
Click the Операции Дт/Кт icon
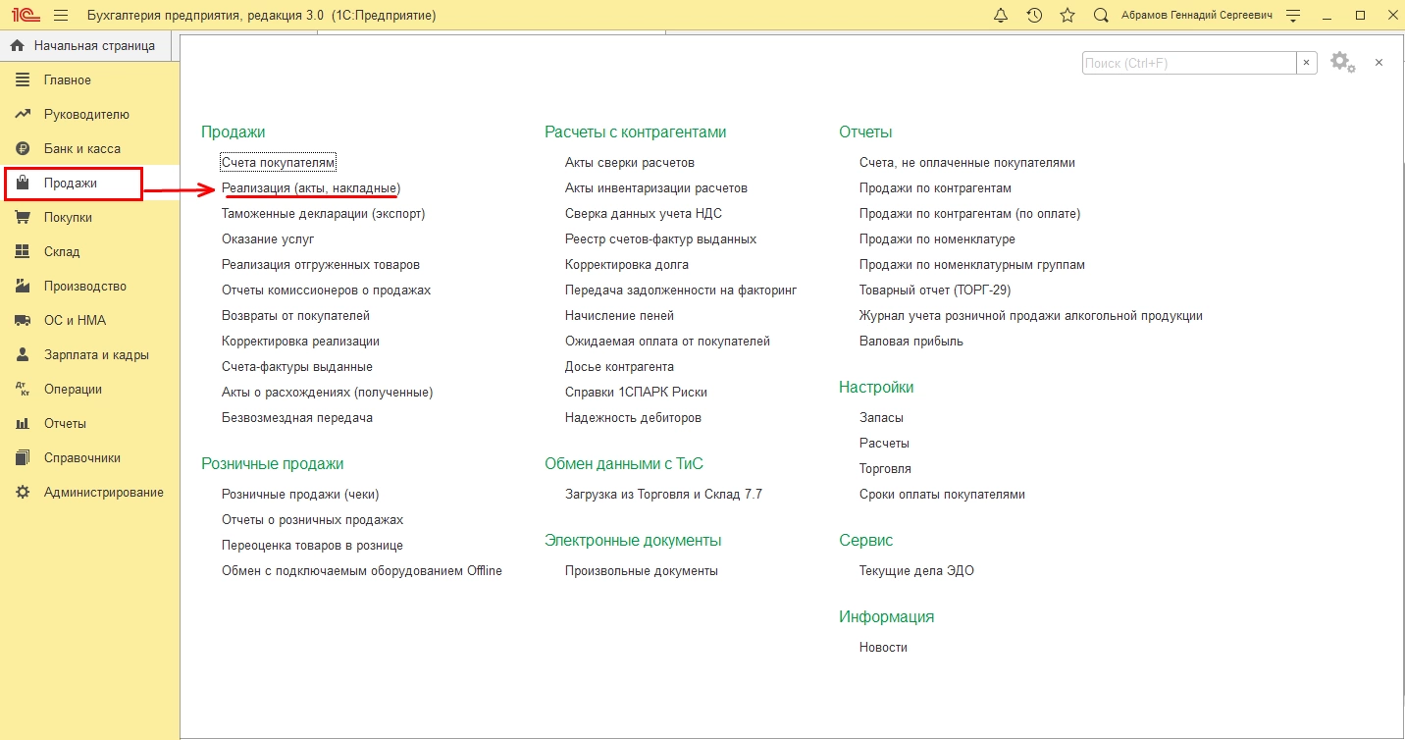point(23,389)
